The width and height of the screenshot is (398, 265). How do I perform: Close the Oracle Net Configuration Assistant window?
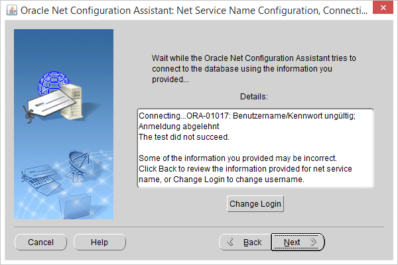[383, 7]
